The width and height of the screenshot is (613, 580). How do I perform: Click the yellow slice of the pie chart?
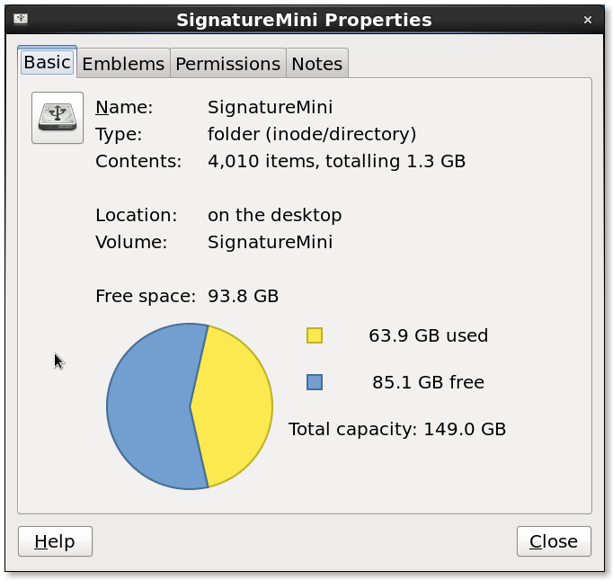point(233,405)
